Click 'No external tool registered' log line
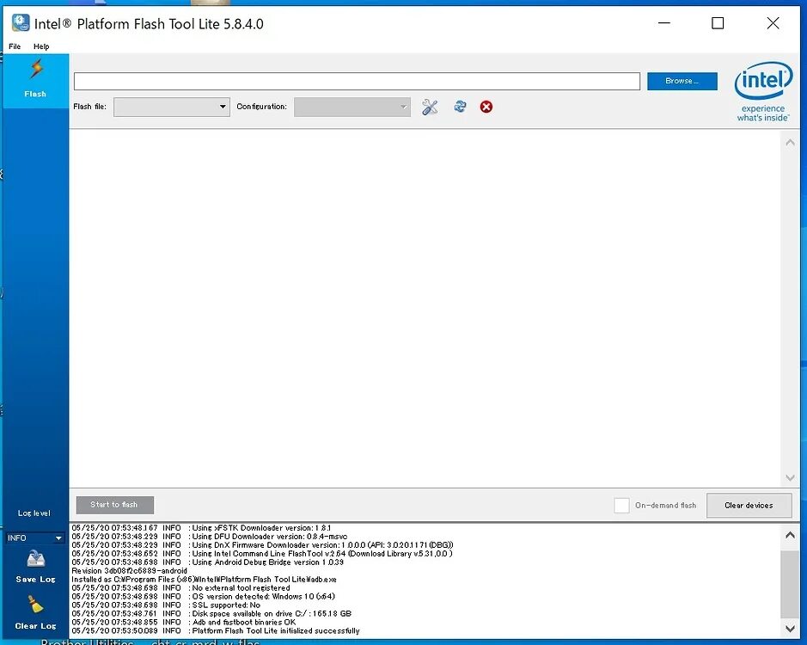 coord(180,588)
